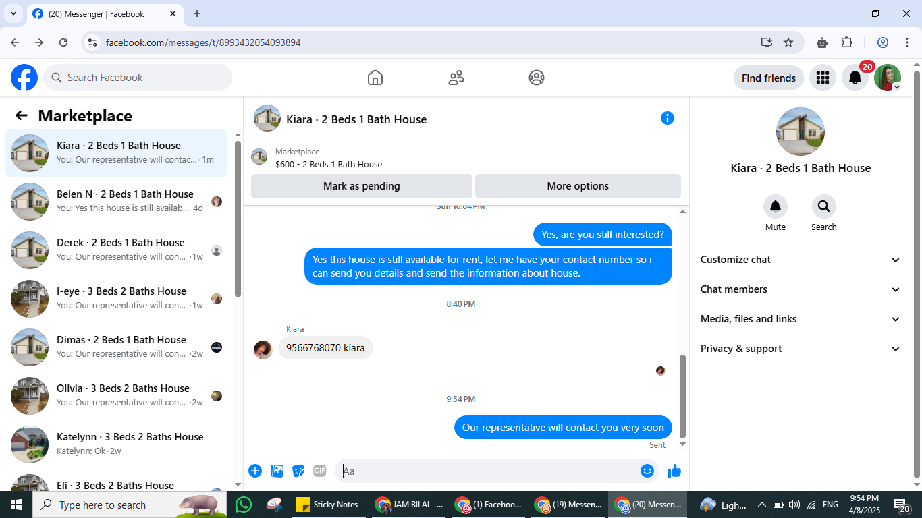Open Kiara's profile picture beside her message
This screenshot has height=518, width=922.
pos(263,349)
